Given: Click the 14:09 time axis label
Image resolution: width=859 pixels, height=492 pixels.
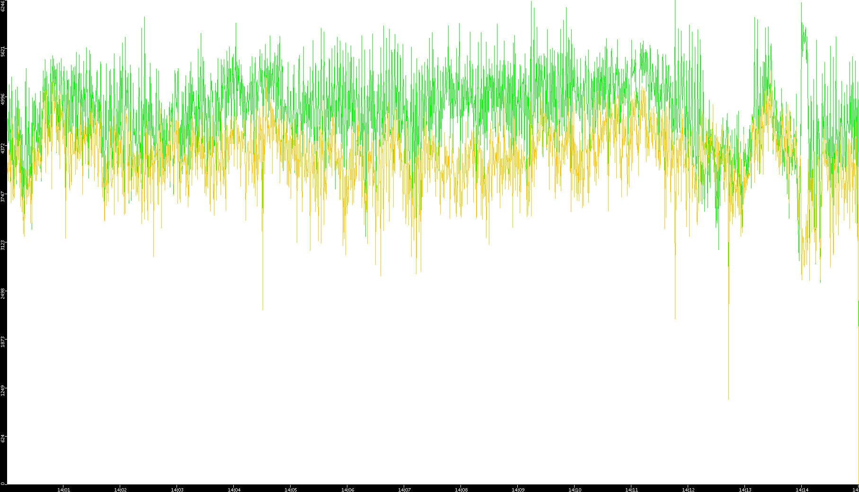Looking at the screenshot, I should pos(518,489).
